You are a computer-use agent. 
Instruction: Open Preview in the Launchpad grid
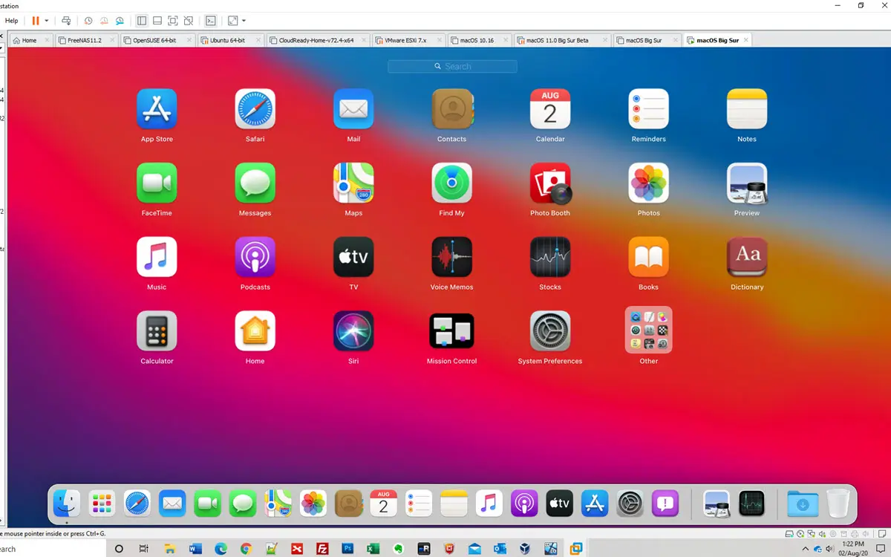pos(747,183)
